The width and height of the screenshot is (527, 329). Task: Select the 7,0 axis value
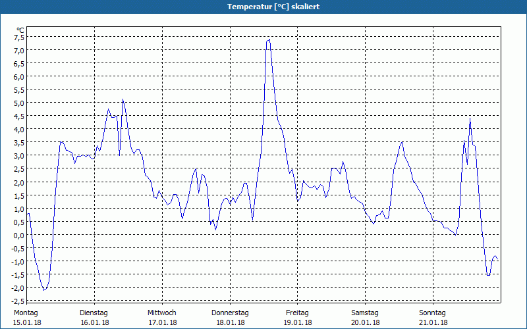19,51
